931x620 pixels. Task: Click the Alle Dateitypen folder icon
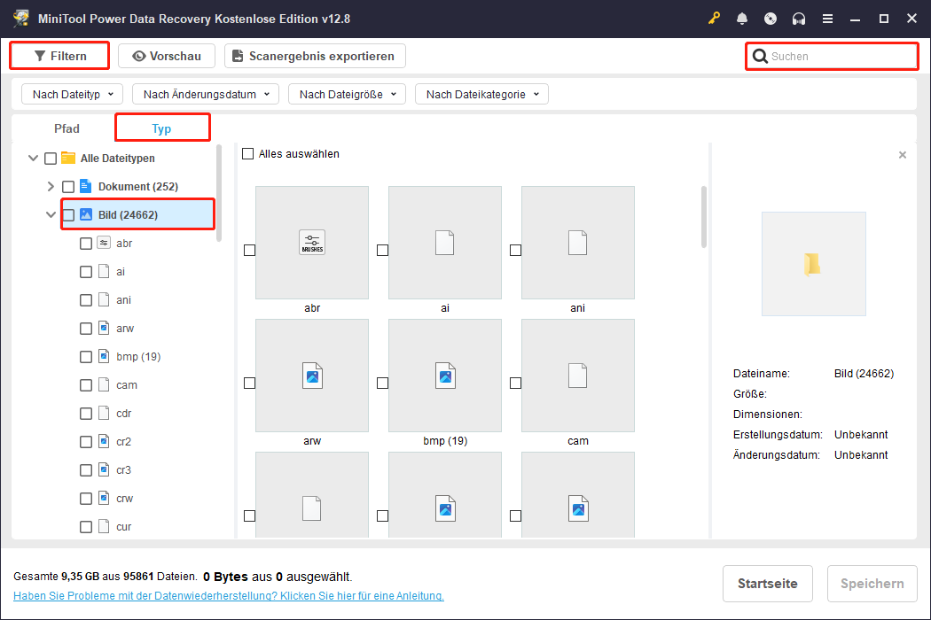68,158
